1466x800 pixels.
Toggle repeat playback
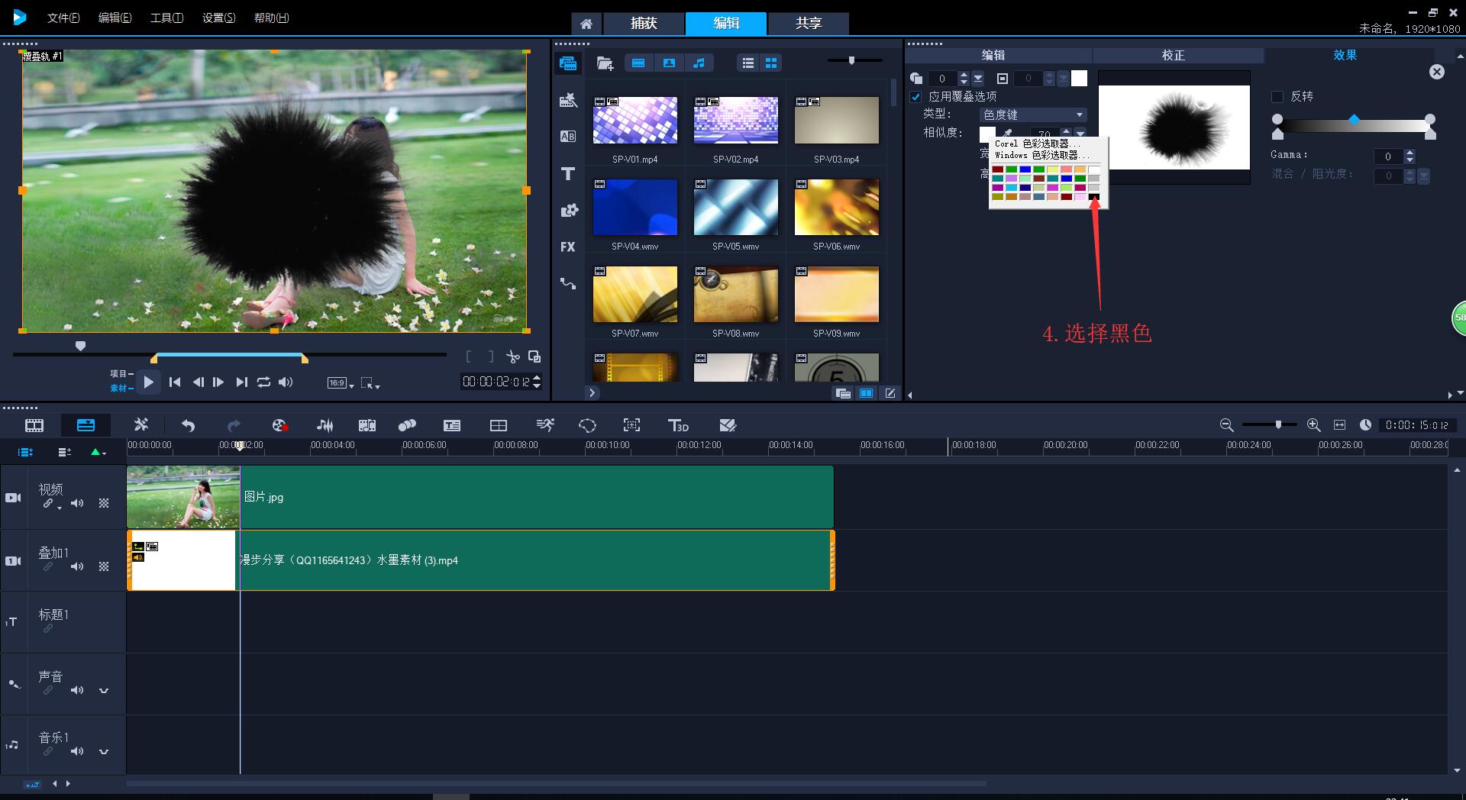(263, 382)
